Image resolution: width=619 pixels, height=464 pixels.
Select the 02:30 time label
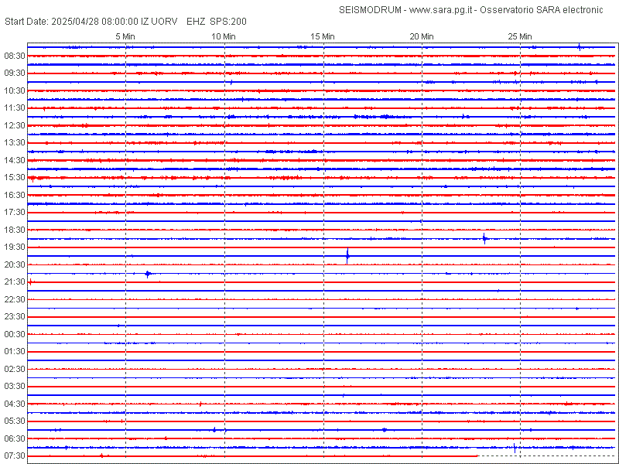click(15, 369)
